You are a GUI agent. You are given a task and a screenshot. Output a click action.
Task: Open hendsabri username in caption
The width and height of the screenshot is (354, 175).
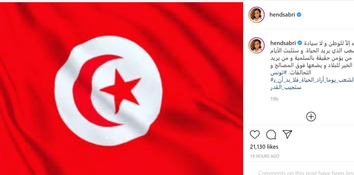283,43
